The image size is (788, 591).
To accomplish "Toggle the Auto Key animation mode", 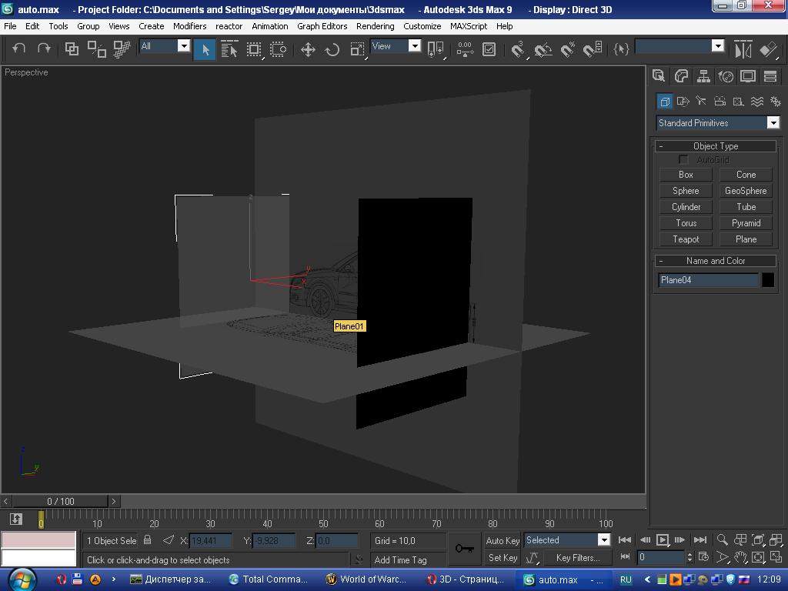I will pyautogui.click(x=503, y=540).
